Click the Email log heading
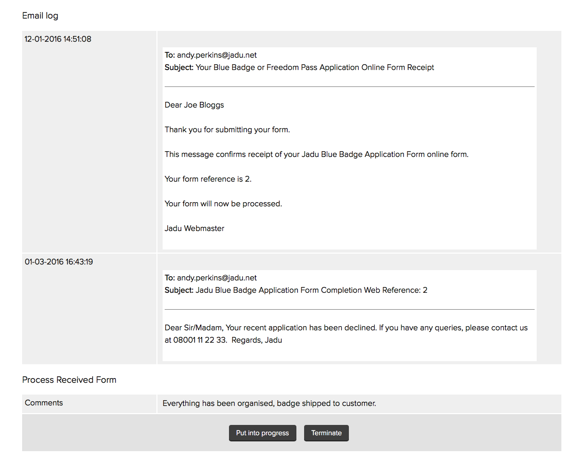 pyautogui.click(x=40, y=15)
